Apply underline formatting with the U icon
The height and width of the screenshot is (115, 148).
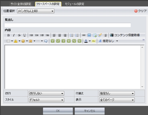(25, 35)
